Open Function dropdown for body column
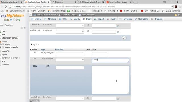This screenshot has height=102, width=182. pos(70,67)
